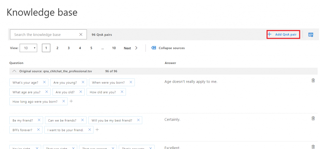Click the 'What's your age?' question text

25,83
